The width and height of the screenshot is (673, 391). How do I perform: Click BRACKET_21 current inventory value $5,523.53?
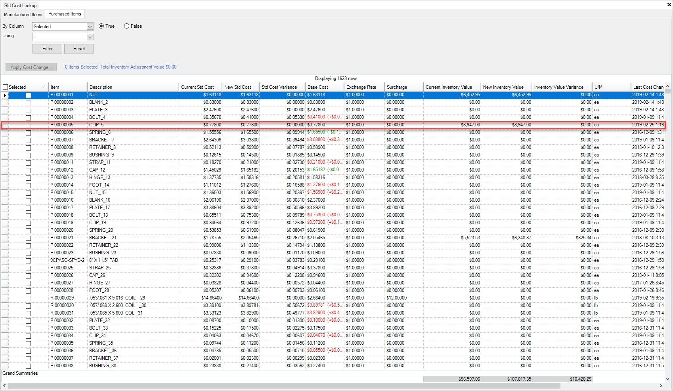click(x=470, y=238)
